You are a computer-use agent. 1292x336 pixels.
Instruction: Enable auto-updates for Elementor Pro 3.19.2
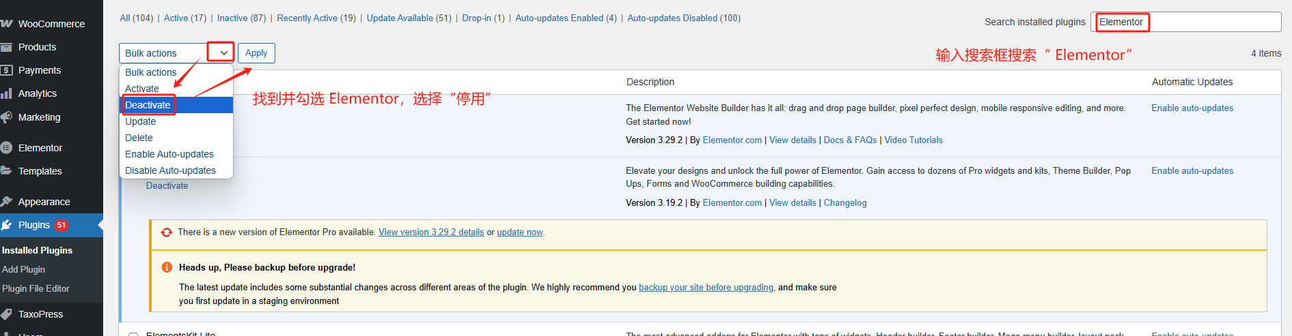pos(1192,170)
